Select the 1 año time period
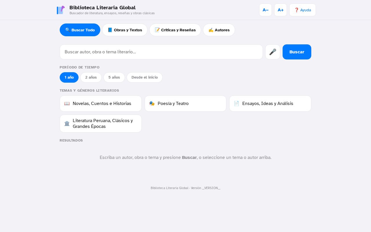 [x=69, y=77]
